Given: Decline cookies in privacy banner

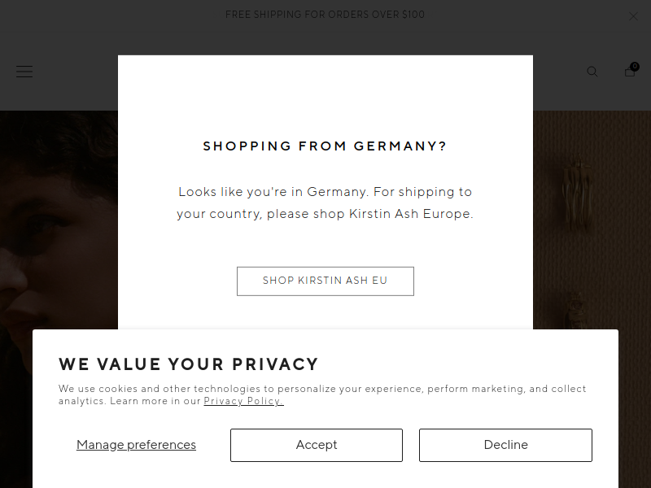Looking at the screenshot, I should [505, 445].
